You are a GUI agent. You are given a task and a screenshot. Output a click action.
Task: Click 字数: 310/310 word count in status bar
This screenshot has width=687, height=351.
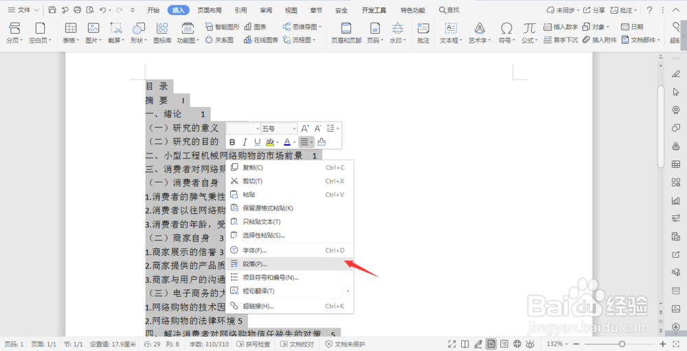(x=209, y=344)
